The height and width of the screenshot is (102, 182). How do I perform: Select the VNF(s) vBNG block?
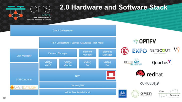click(x=48, y=63)
